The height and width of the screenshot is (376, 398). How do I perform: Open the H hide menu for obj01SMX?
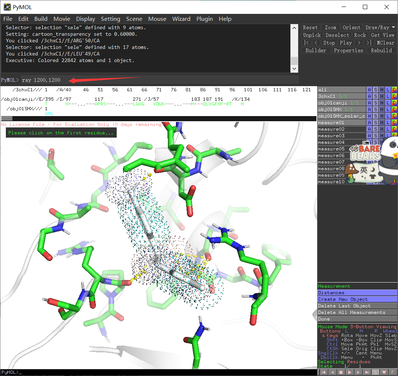[x=382, y=110]
